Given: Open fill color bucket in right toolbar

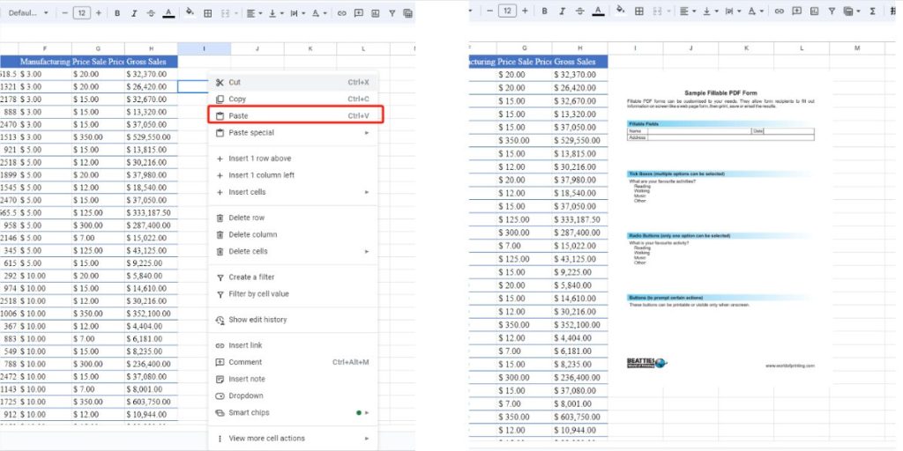Looking at the screenshot, I should (620, 10).
